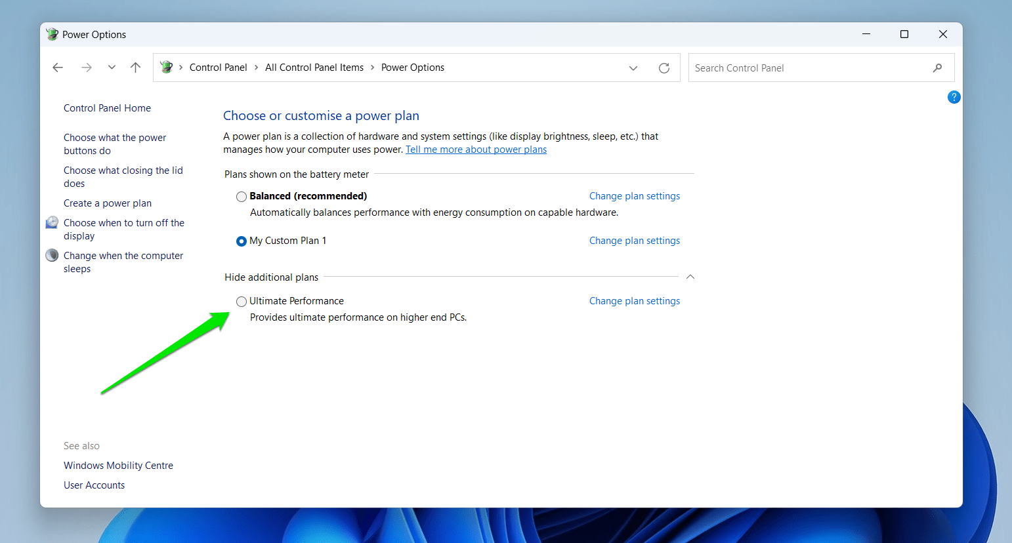Click the Power Options title bar icon
Image resolution: width=1012 pixels, height=543 pixels.
coord(53,35)
